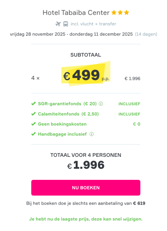Click the aanbetaling amount € 619
This screenshot has height=231, width=167.
[x=139, y=203]
